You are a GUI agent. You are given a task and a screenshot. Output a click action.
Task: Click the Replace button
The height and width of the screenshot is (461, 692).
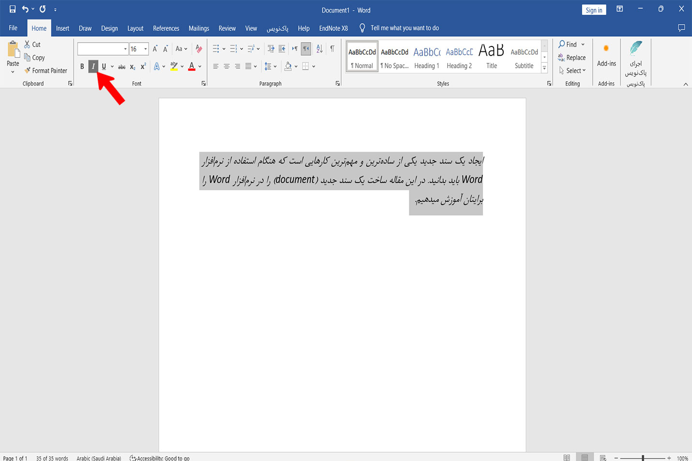(572, 57)
